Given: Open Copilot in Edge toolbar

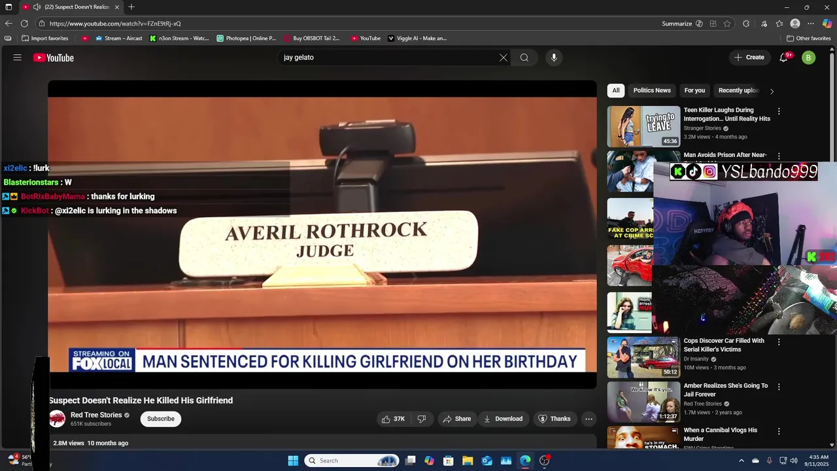Looking at the screenshot, I should pos(827,24).
